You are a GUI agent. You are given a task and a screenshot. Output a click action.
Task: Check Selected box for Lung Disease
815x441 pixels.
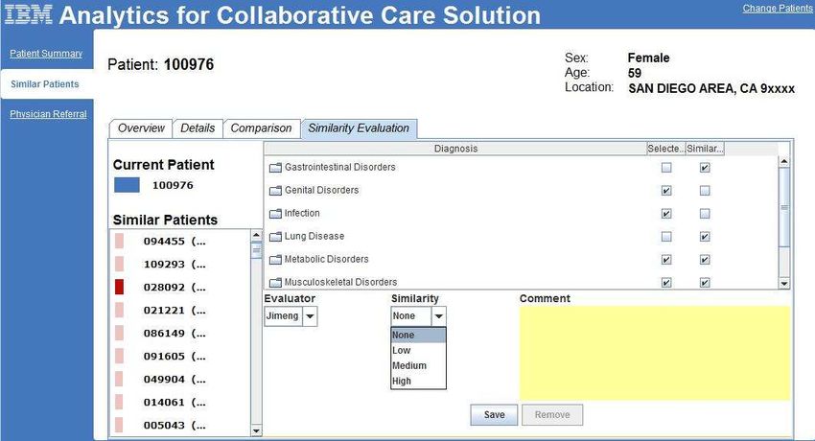665,237
